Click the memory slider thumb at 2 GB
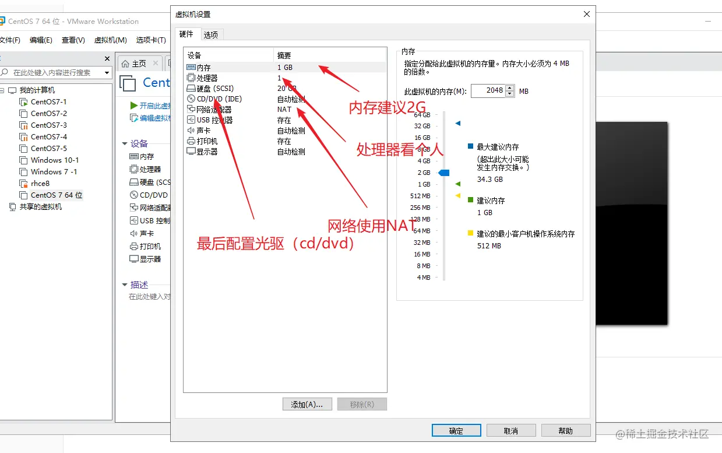Image resolution: width=722 pixels, height=453 pixels. click(x=444, y=173)
